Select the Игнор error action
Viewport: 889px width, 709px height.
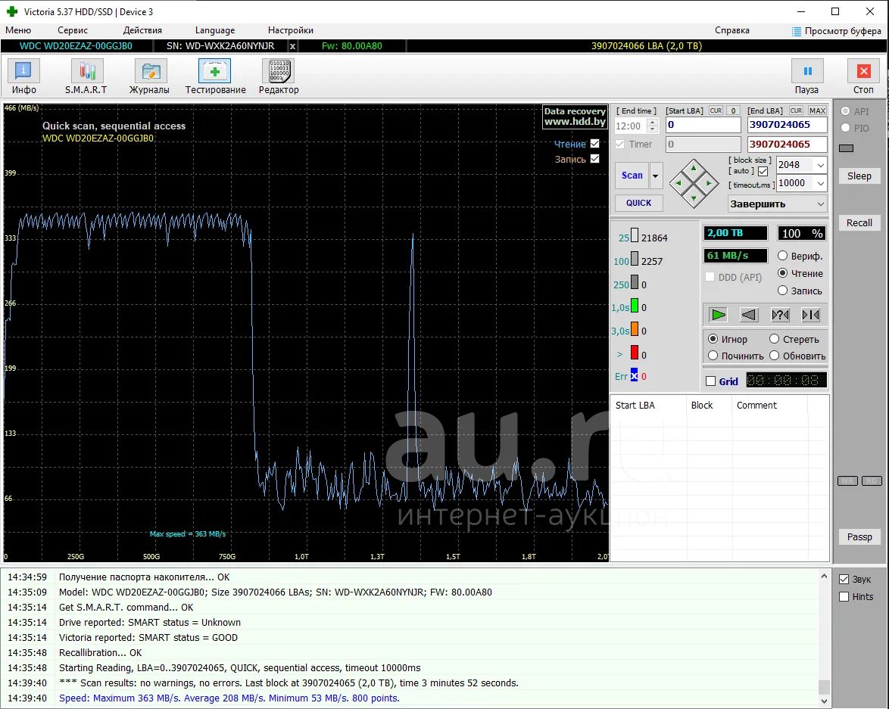713,339
